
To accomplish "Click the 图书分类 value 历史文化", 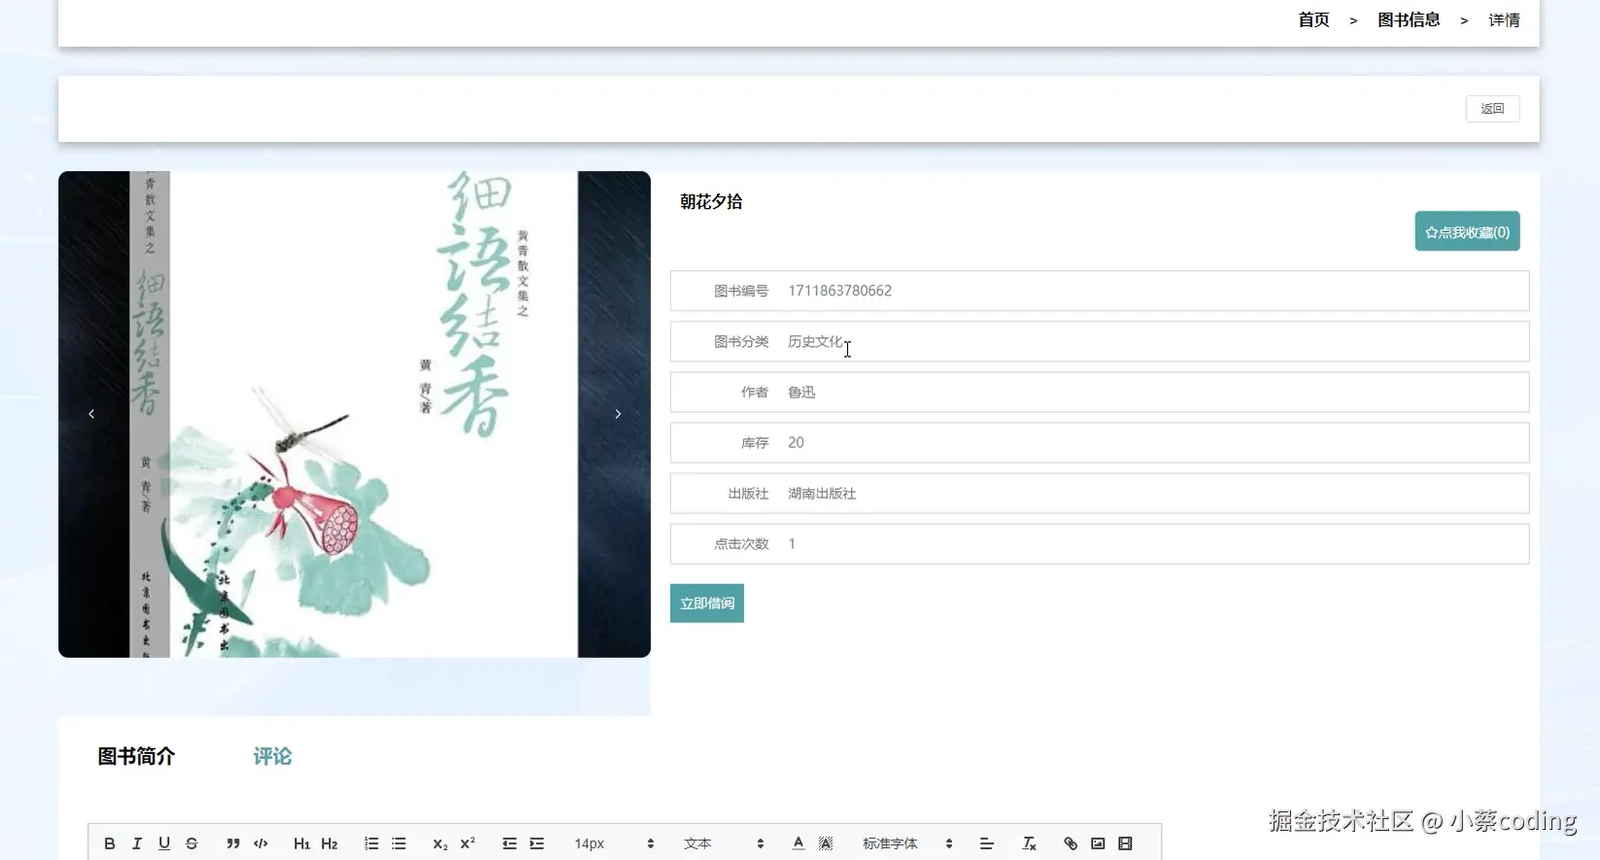I will point(815,342).
